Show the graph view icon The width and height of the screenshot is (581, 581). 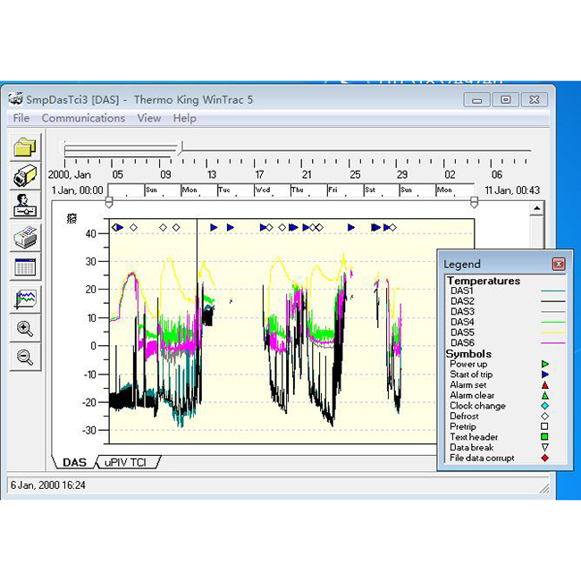point(25,299)
